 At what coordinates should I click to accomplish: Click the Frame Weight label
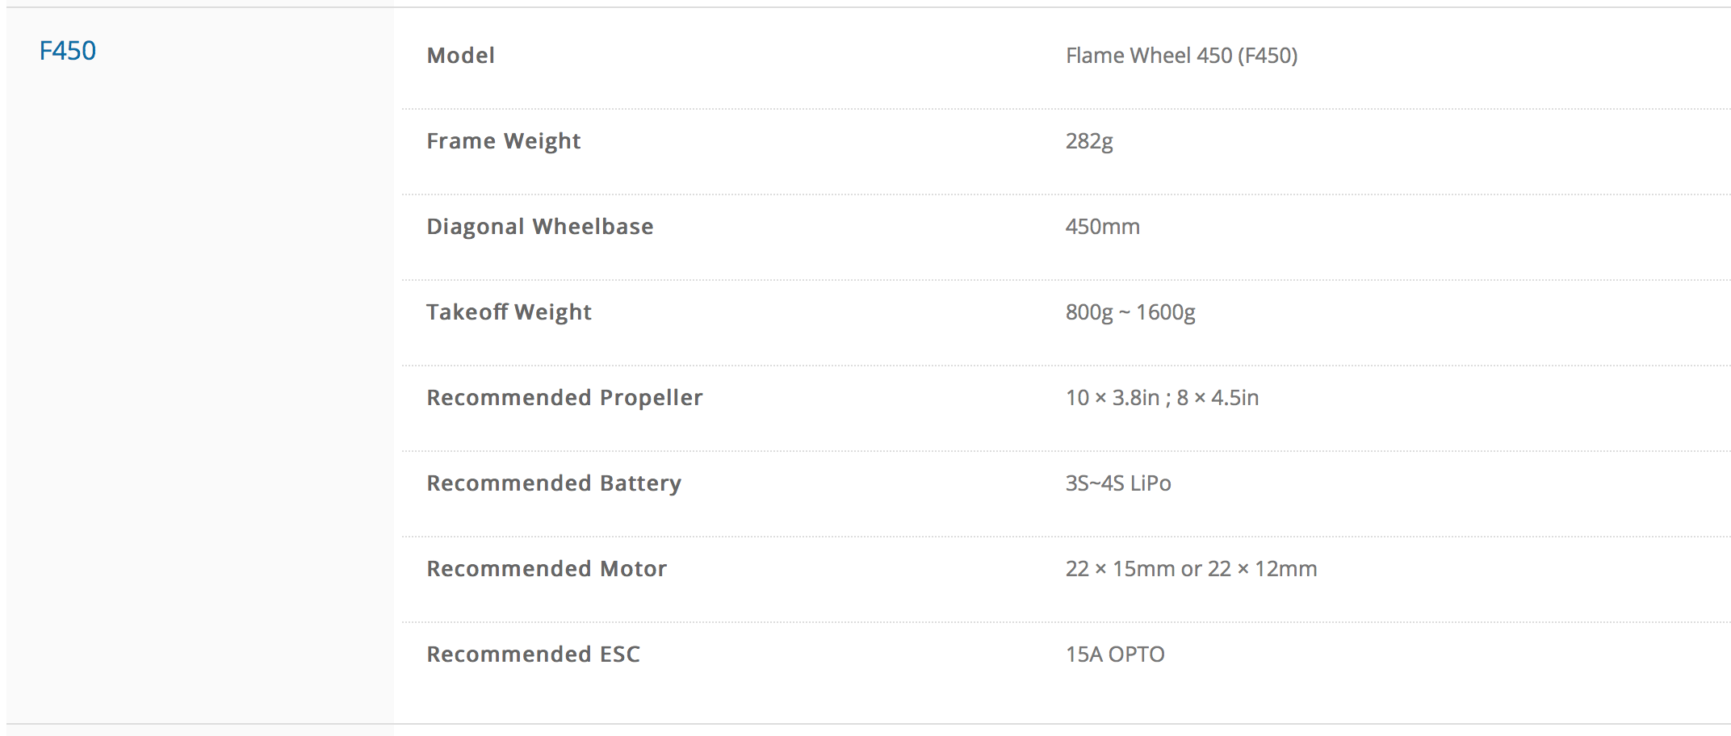[x=503, y=141]
